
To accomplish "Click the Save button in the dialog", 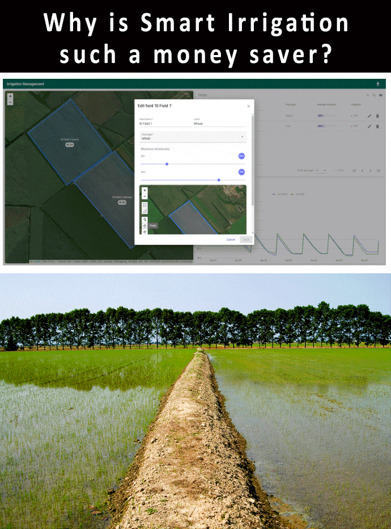I will click(x=246, y=239).
